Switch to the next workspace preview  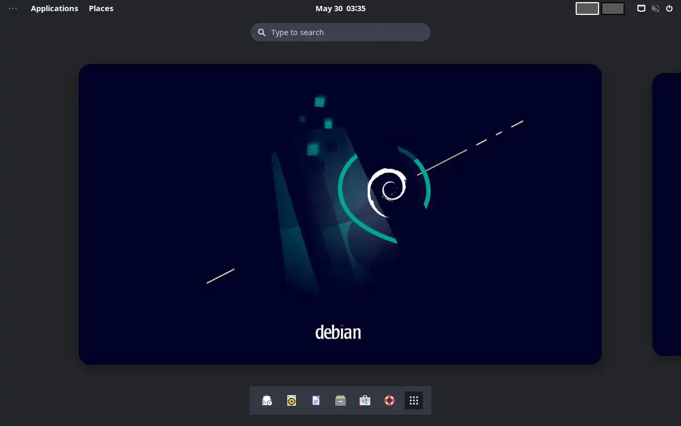(x=667, y=214)
